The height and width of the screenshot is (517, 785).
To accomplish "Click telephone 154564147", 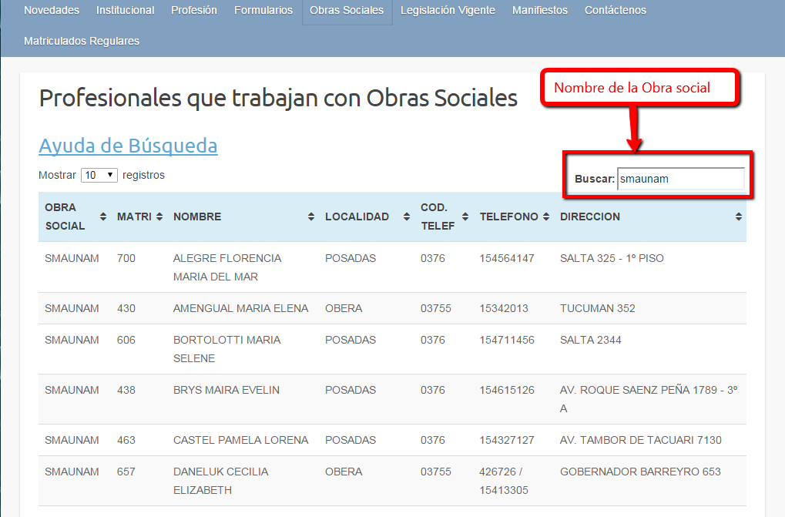I will click(x=507, y=258).
